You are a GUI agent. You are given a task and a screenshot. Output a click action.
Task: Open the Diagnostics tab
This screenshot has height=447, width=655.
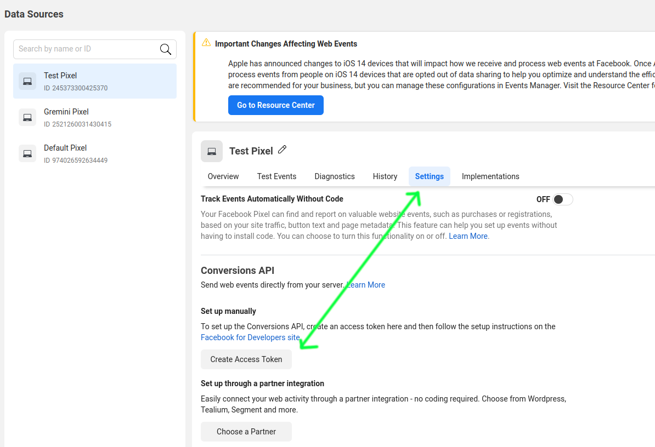335,176
